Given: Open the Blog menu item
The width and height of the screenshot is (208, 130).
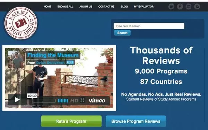Looking at the screenshot, I should (x=124, y=7).
